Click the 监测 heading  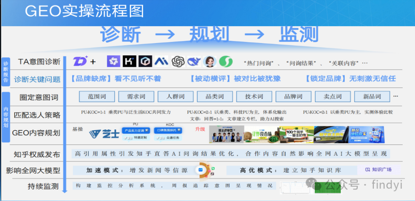pos(299,35)
